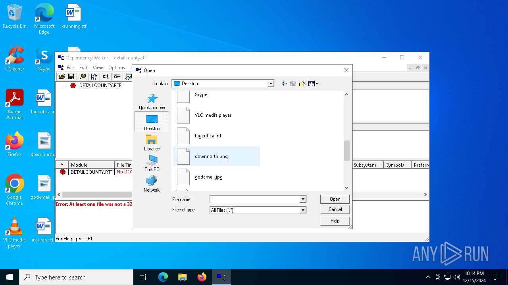Open the Edit menu in Dependency Walker

coord(83,68)
